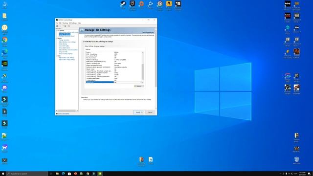Click the Home icon in NVIDIA toolbar
This screenshot has width=313, height=176.
[x=69, y=26]
